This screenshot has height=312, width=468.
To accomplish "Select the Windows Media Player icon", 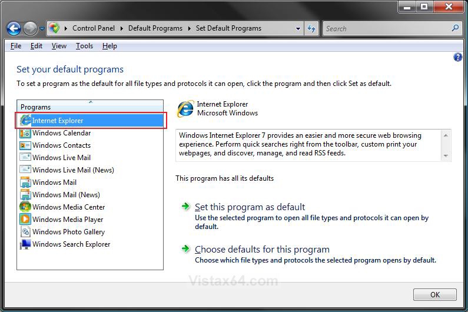I will [x=25, y=219].
